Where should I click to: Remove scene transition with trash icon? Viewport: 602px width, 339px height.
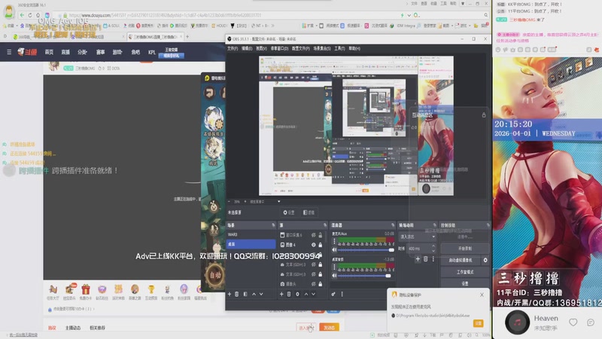425,259
